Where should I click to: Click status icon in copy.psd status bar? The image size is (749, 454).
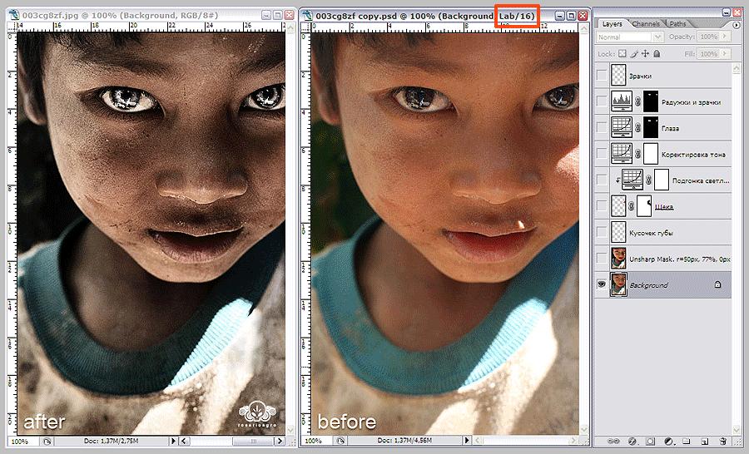pos(340,441)
